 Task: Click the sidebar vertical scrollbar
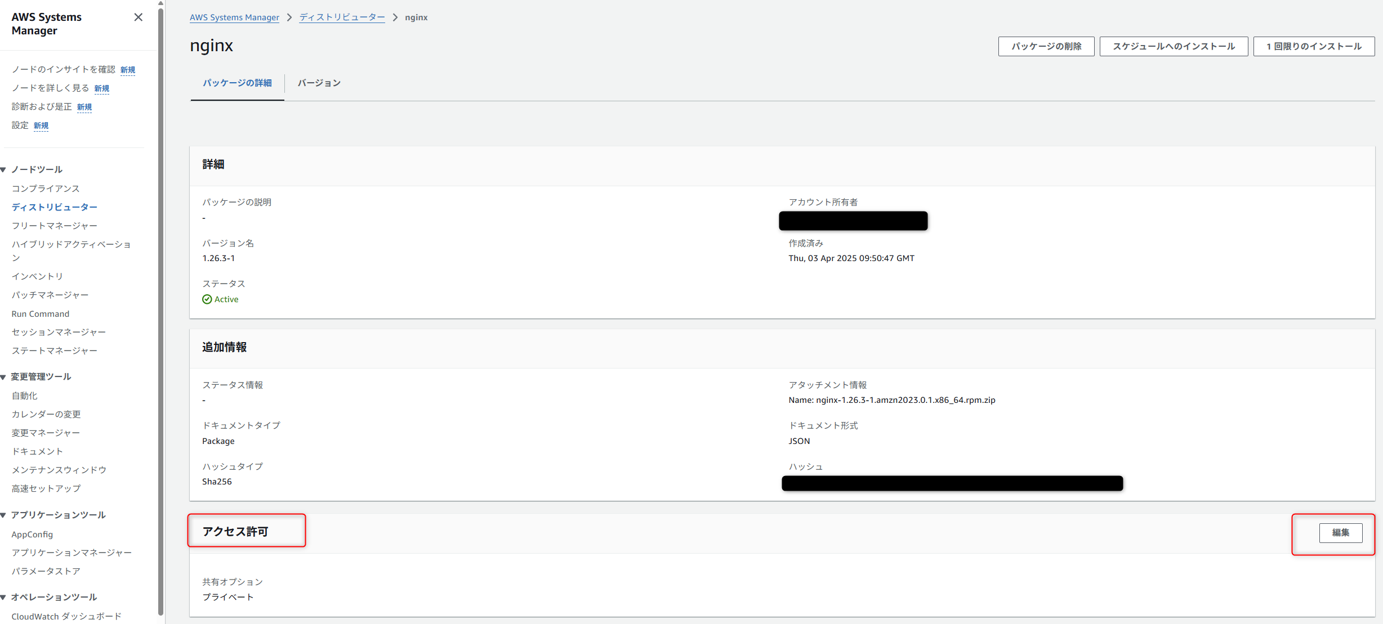[161, 309]
